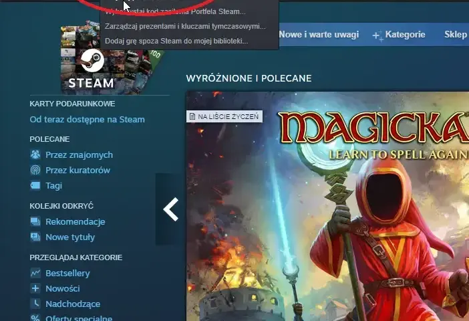Viewport: 469px width, 321px height.
Task: Open the Magicka featured game banner
Action: pos(327,206)
